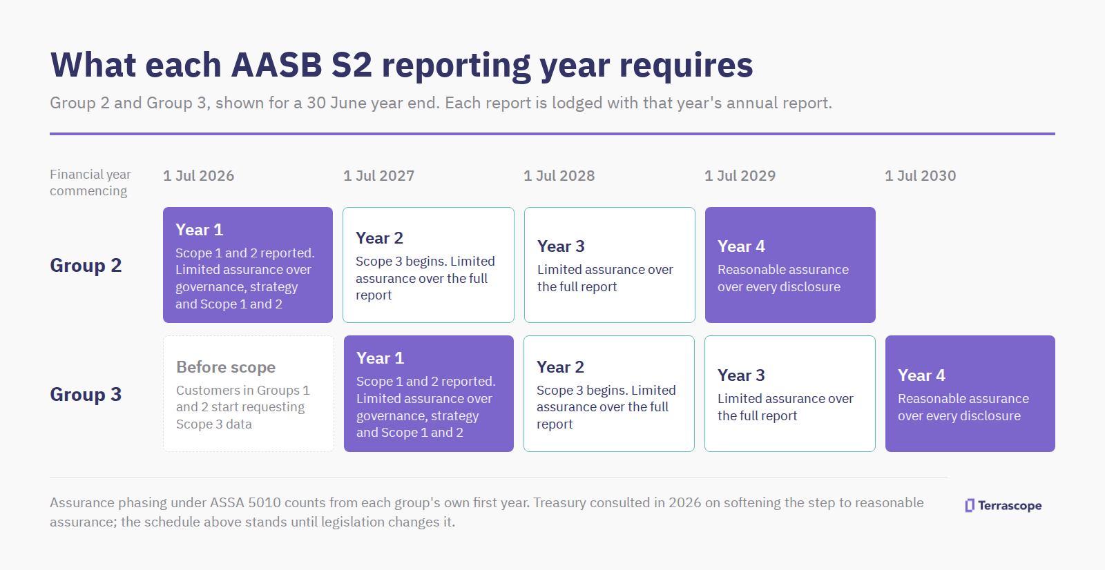Click the '1 Jul 2029' column header
The height and width of the screenshot is (570, 1105).
point(740,176)
